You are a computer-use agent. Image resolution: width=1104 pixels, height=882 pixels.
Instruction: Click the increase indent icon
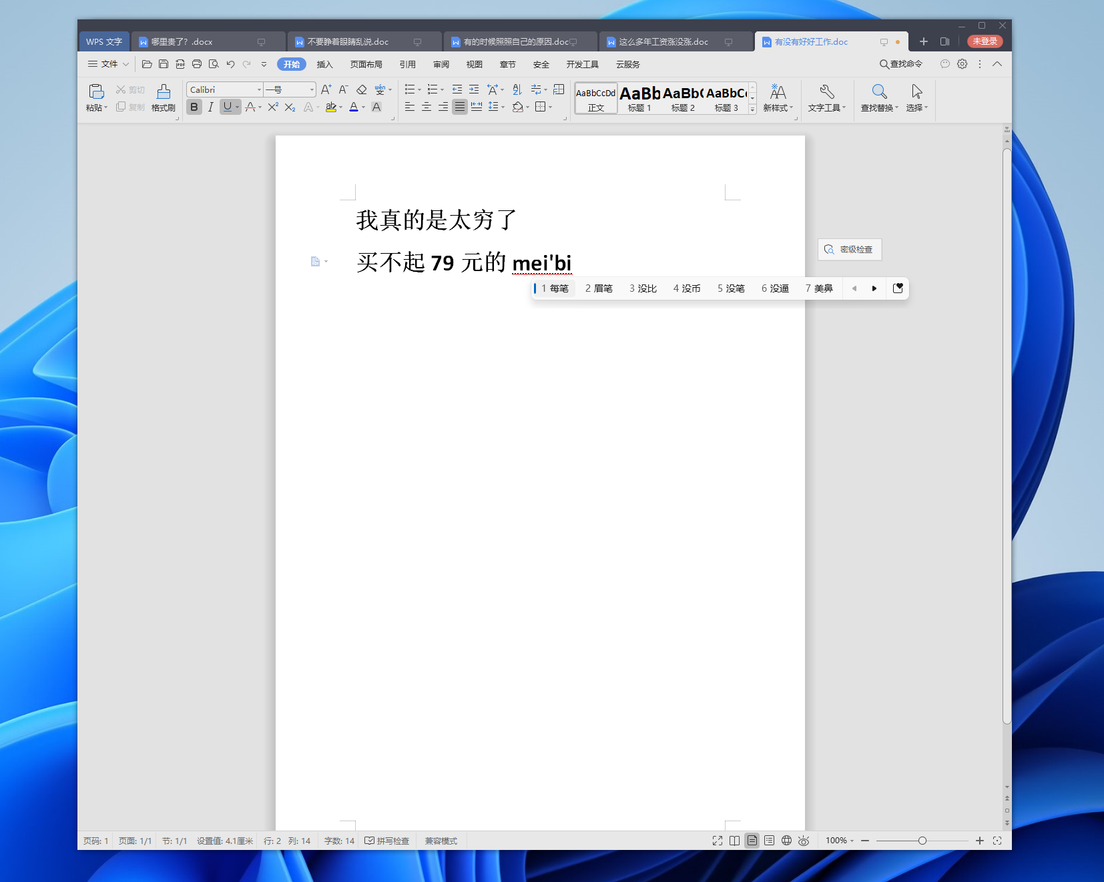pyautogui.click(x=474, y=89)
